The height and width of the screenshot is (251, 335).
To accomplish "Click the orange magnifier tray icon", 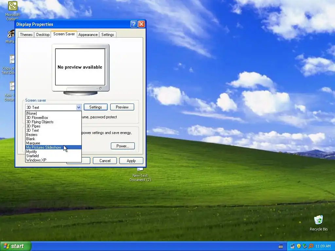I will [x=311, y=246].
